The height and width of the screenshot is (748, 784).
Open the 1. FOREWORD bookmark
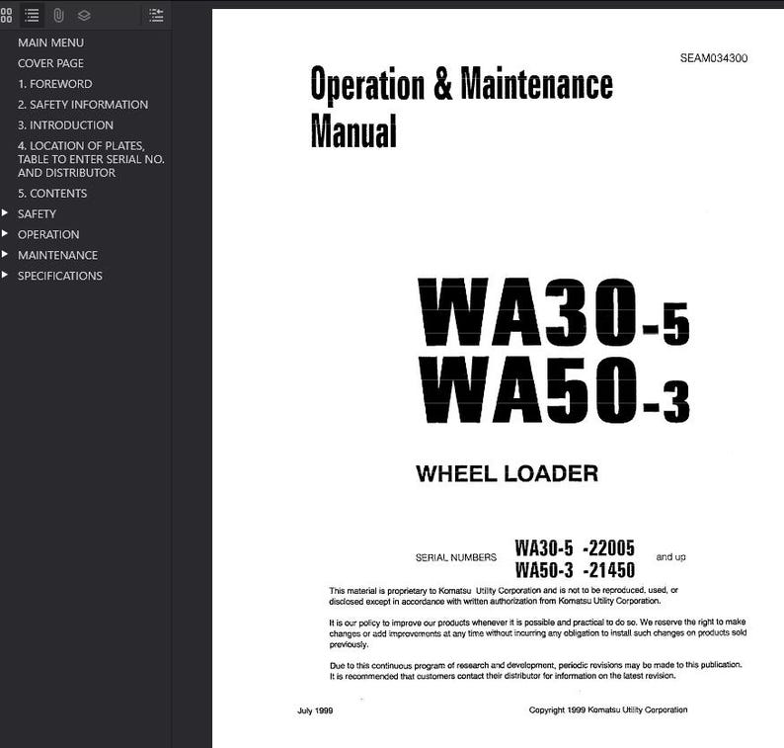coord(55,84)
